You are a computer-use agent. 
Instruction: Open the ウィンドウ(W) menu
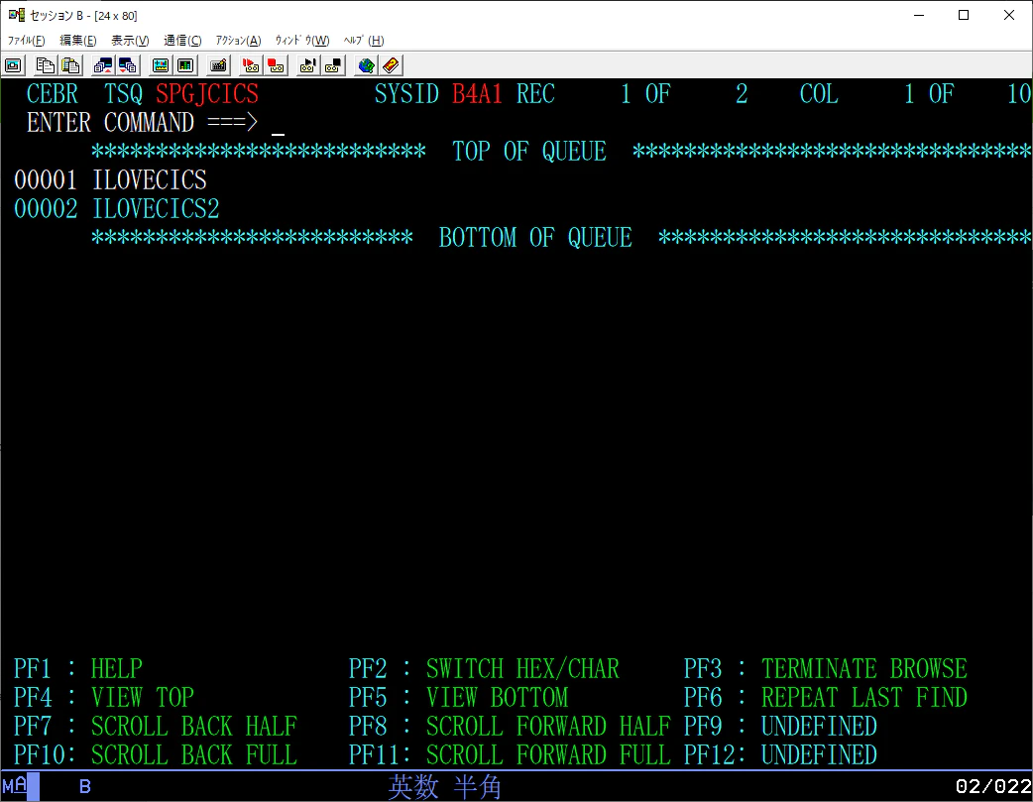pyautogui.click(x=302, y=41)
